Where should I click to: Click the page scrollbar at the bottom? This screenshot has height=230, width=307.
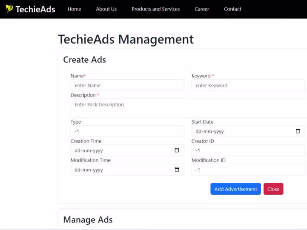point(153,229)
